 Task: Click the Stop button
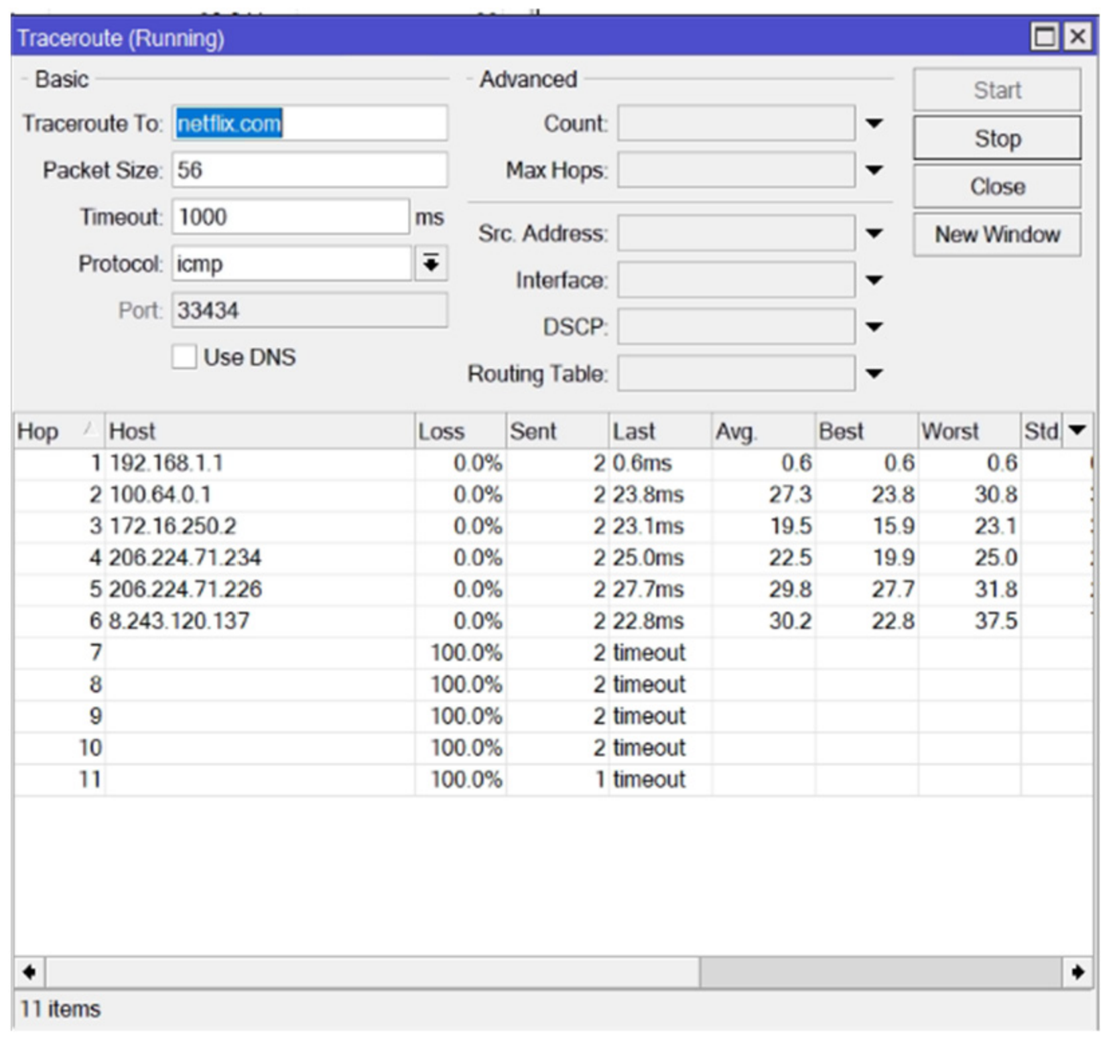tap(996, 138)
